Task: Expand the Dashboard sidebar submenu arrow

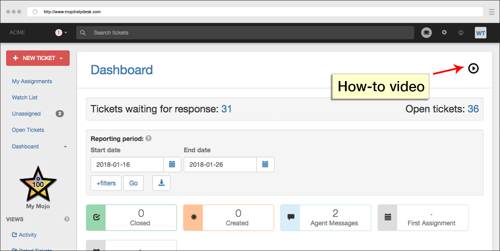Action: pyautogui.click(x=65, y=147)
